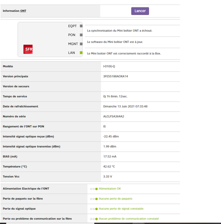Click the Temperature value 42.62 °C
221x224 pixels.
109,167
